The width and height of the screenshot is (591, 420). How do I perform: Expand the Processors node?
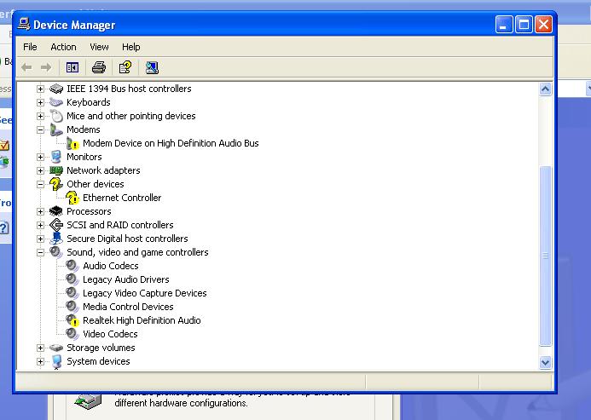[40, 211]
